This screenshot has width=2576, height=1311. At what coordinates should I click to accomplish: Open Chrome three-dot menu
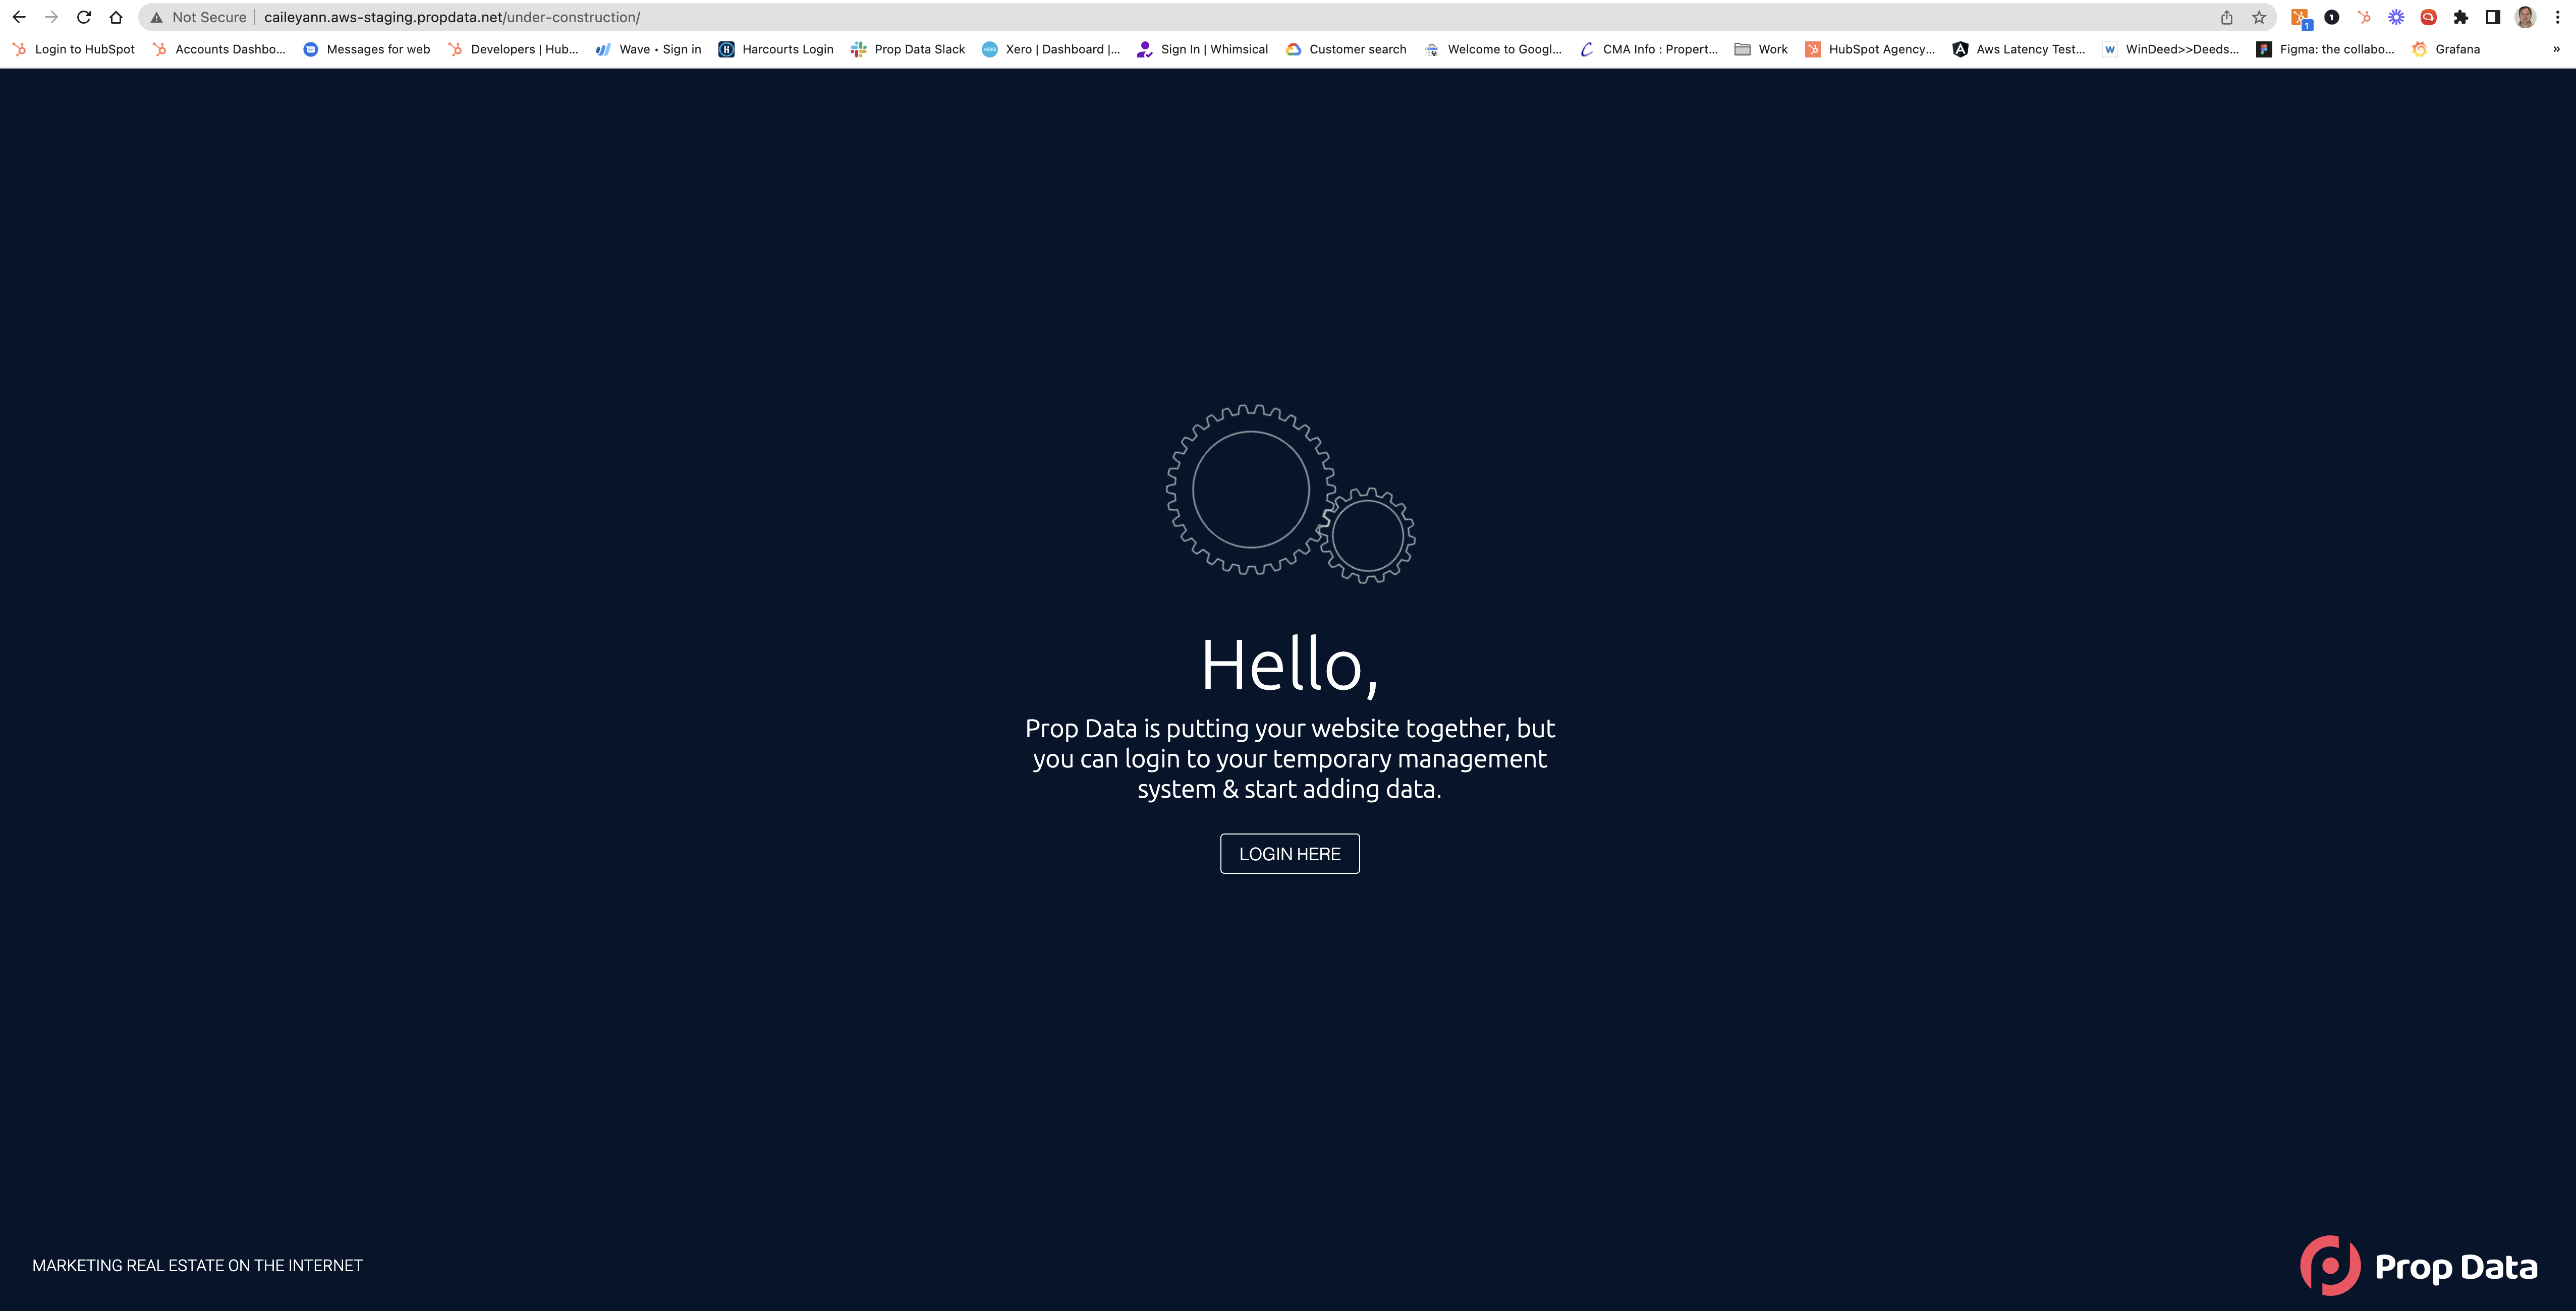[2557, 17]
